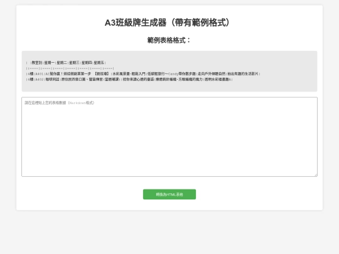
Task: Click the example row containing A401
Action: 143,74
